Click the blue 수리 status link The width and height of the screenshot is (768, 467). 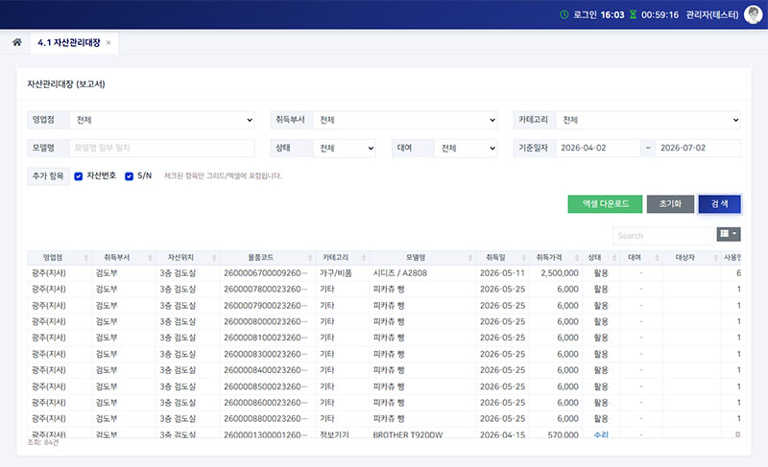(x=601, y=434)
